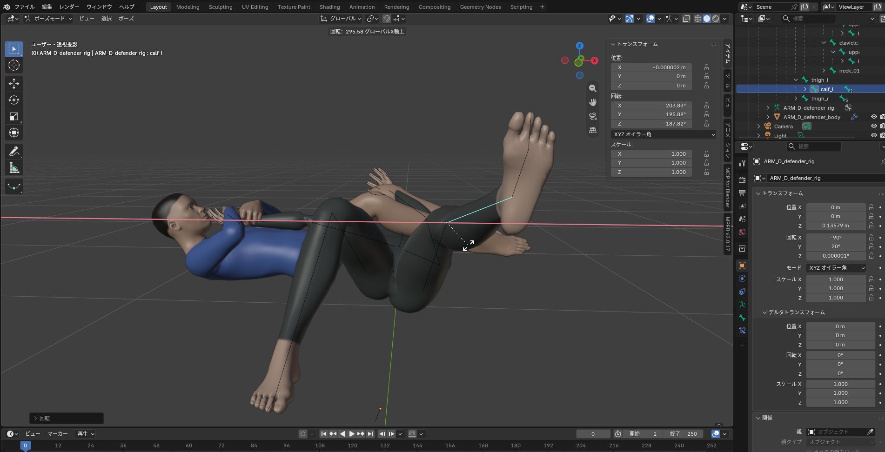Image resolution: width=885 pixels, height=452 pixels.
Task: Toggle Light visibility eye in outliner
Action: click(874, 135)
